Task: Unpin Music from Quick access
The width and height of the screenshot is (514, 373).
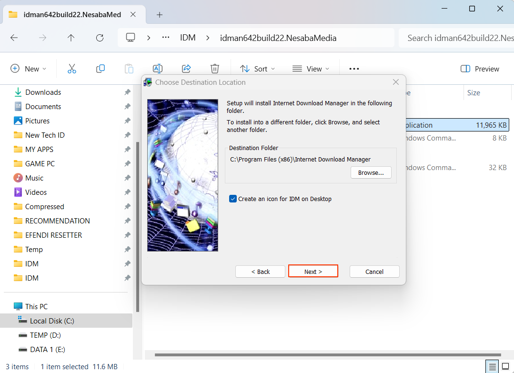Action: click(128, 178)
